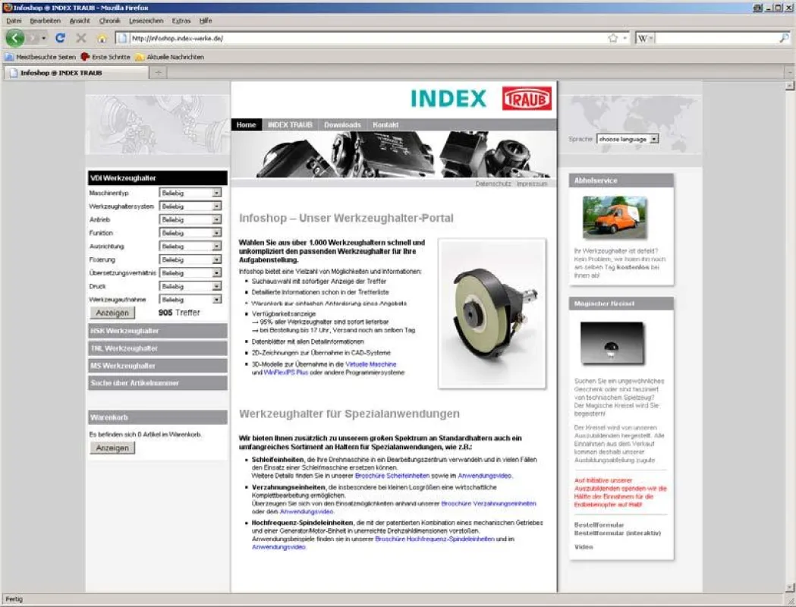This screenshot has height=607, width=796.
Task: Click the scrollbar up arrow
Action: (790, 86)
